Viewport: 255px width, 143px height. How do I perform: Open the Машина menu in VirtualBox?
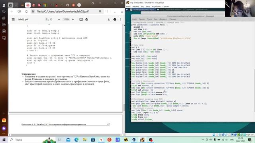click(x=135, y=6)
